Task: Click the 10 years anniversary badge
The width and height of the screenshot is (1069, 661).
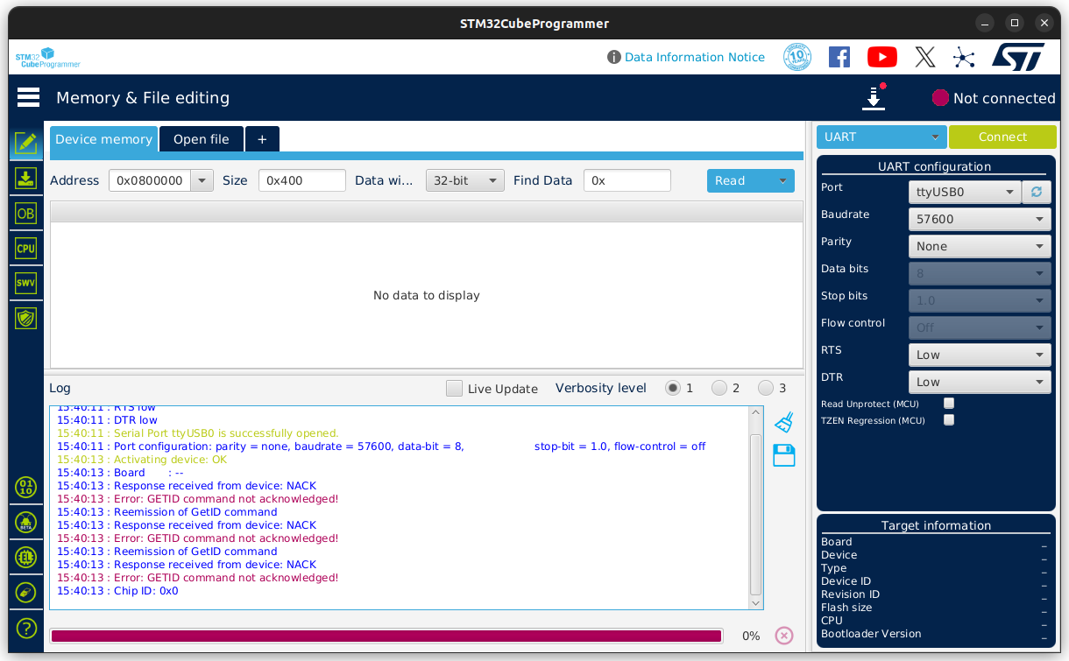Action: [x=796, y=57]
